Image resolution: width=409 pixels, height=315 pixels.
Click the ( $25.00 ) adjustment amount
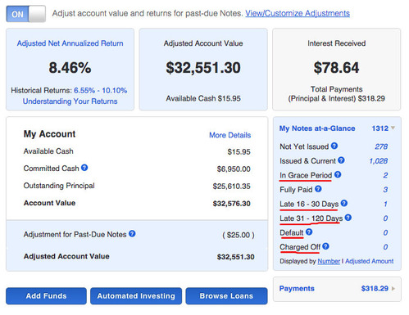click(239, 235)
